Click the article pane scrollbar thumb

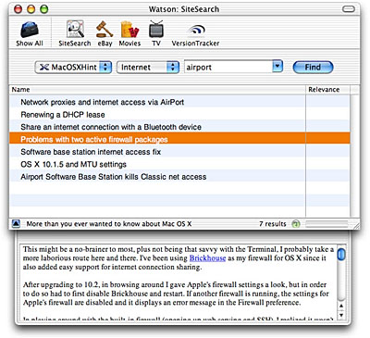tap(341, 254)
